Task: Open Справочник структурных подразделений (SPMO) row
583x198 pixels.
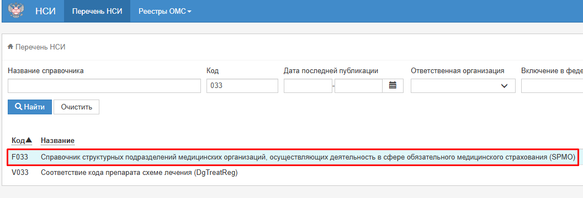Action: coord(308,157)
